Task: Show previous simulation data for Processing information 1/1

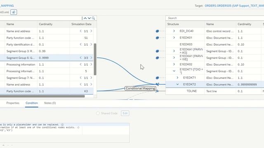Action: click(81, 65)
